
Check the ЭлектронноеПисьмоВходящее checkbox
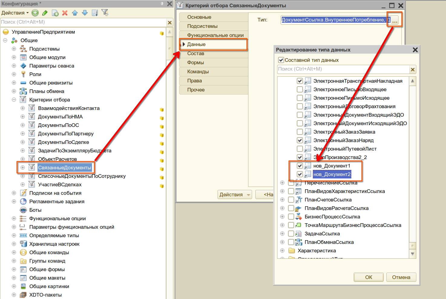click(x=300, y=89)
